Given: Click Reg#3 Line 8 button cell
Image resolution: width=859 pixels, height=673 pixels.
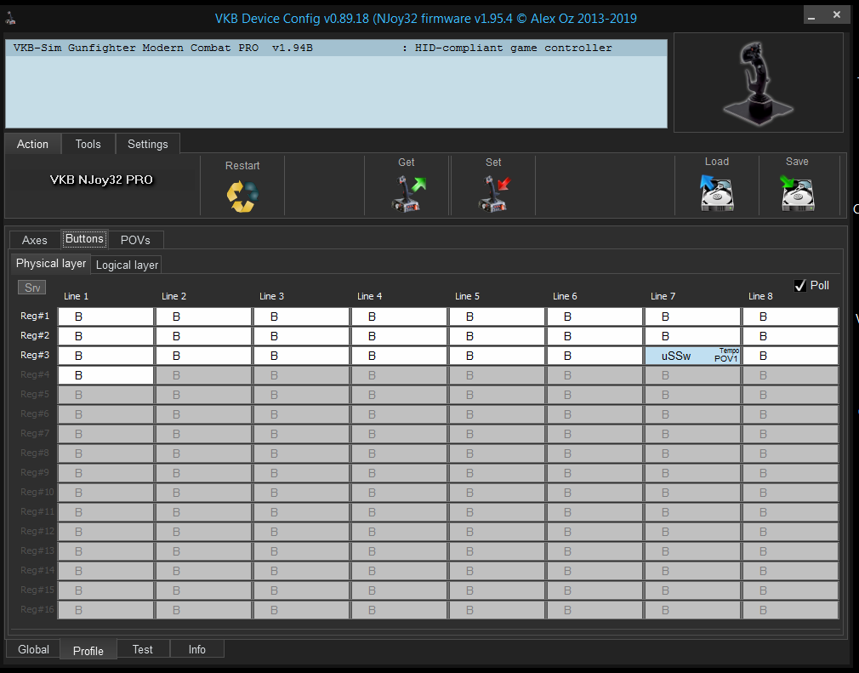Looking at the screenshot, I should [x=790, y=356].
